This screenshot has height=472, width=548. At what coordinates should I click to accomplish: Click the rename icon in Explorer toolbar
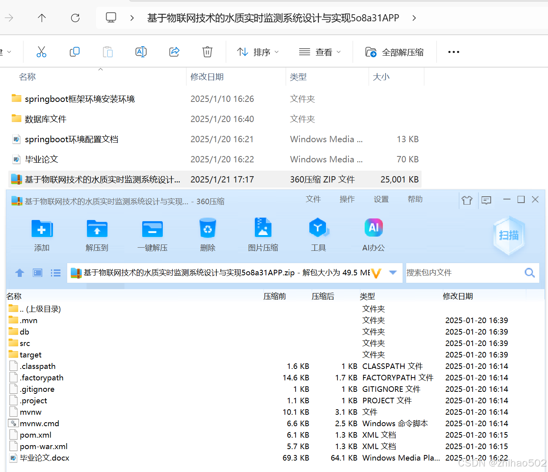point(141,52)
